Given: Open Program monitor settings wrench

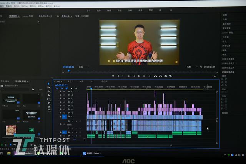Looking at the screenshot, I should [x=201, y=67].
